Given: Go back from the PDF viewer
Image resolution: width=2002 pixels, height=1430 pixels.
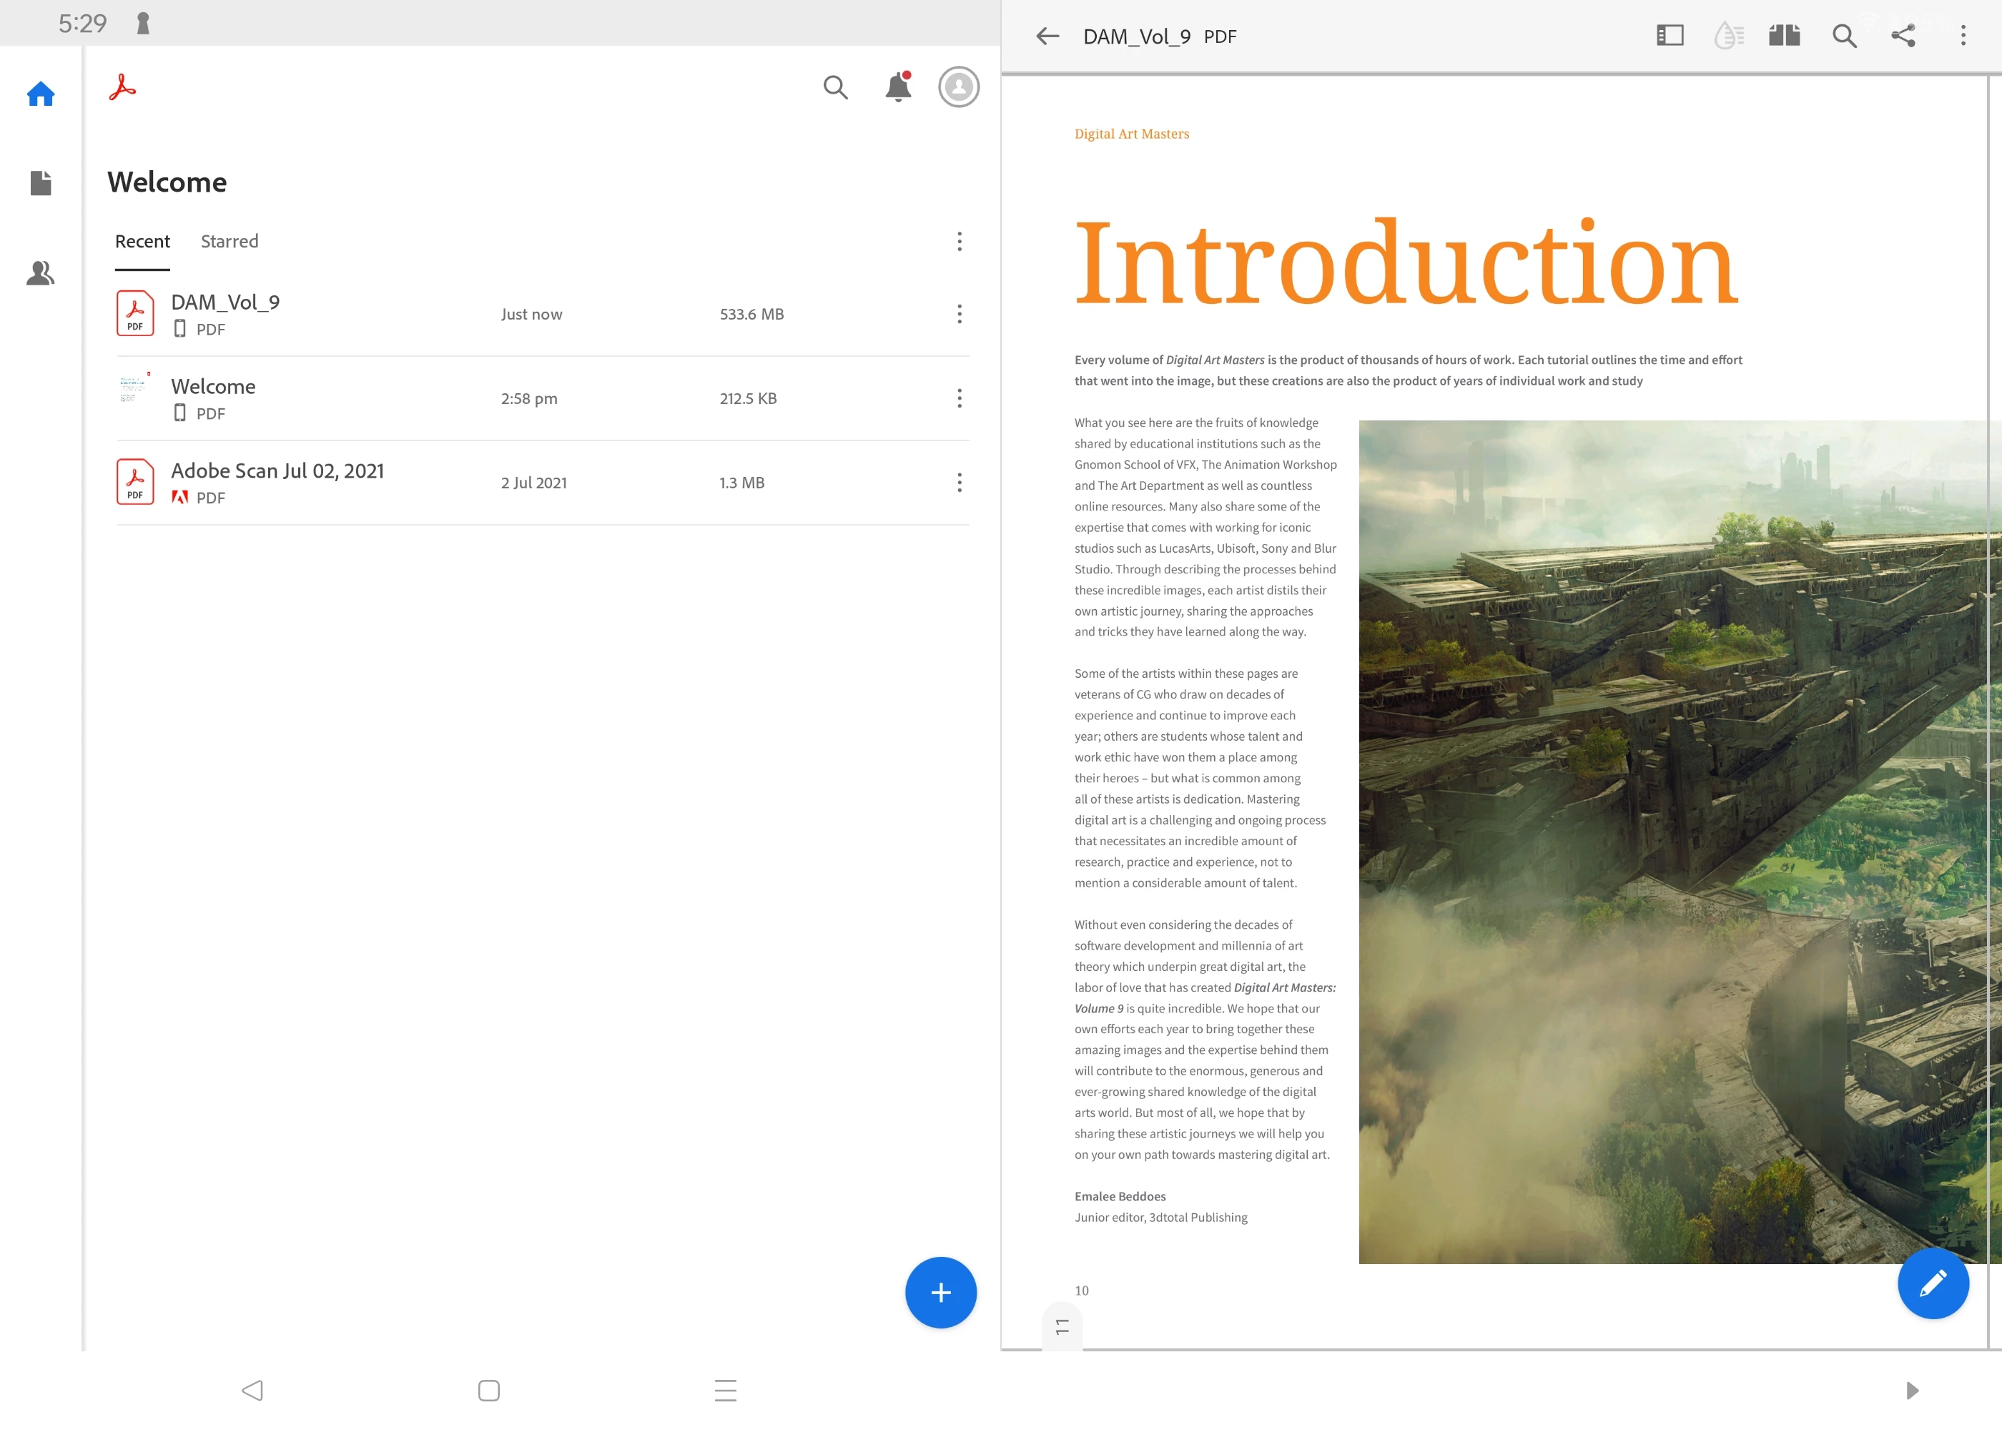Looking at the screenshot, I should [1047, 36].
